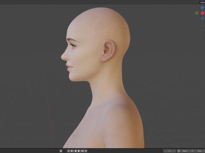Play the animation in reverse
205x153 pixels.
[76, 151]
